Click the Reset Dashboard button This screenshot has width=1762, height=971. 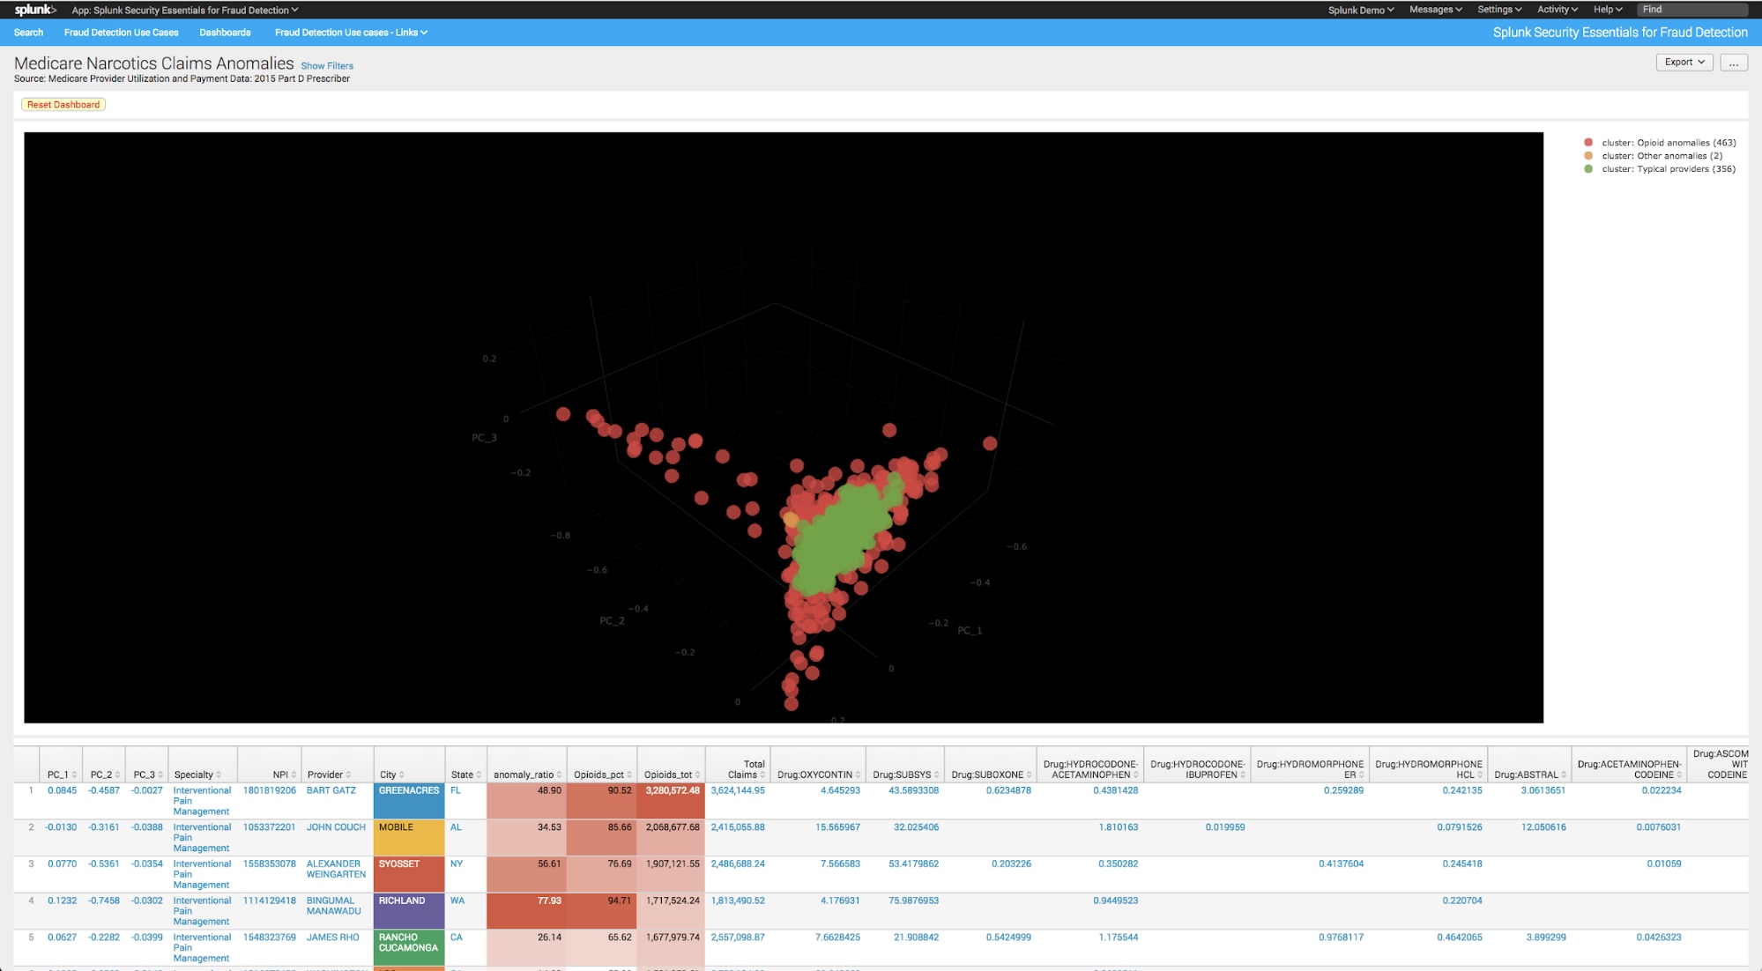point(63,105)
